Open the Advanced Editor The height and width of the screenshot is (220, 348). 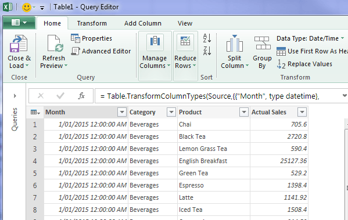[101, 51]
